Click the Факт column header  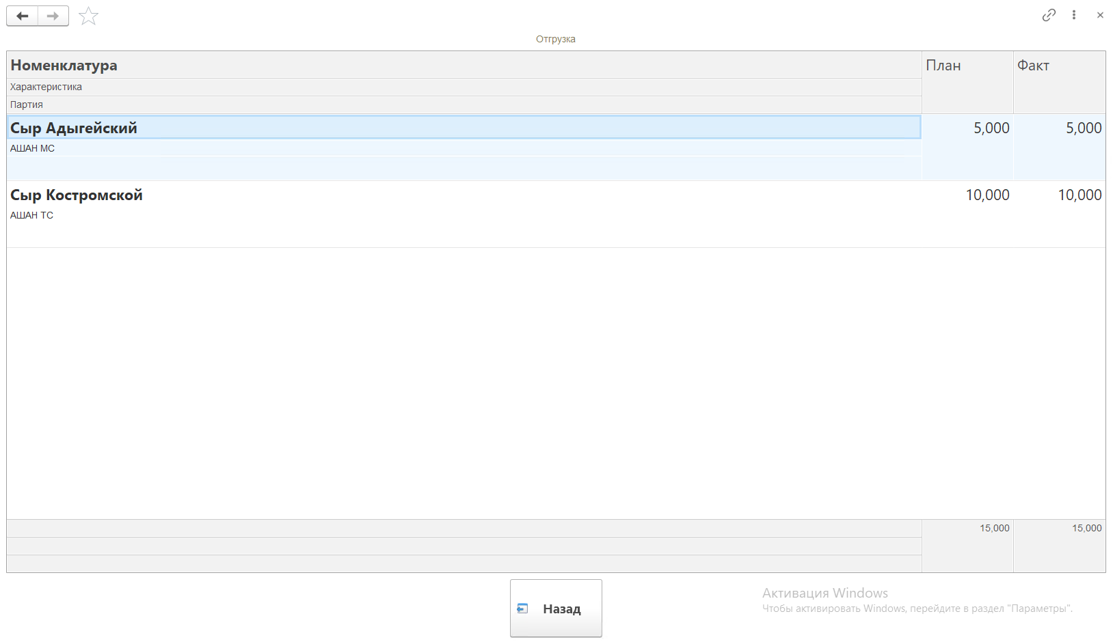[x=1033, y=66]
